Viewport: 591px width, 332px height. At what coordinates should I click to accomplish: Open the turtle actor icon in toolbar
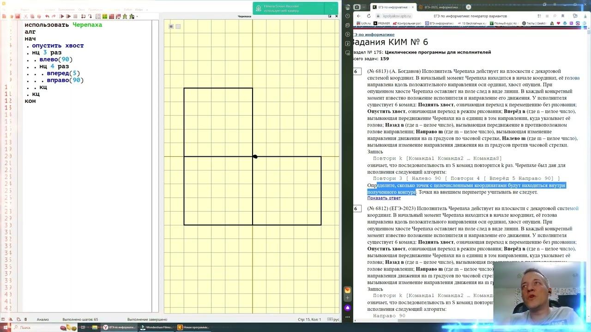[x=125, y=16]
